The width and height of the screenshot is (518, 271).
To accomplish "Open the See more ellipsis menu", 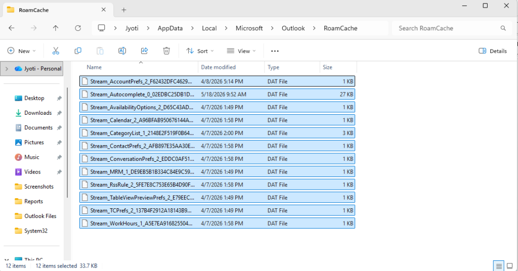I will 275,51.
